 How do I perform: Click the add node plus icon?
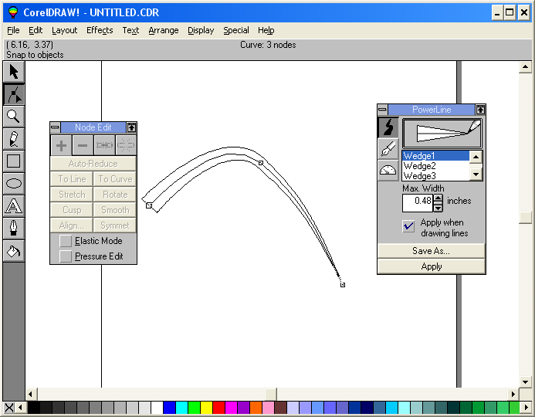61,146
